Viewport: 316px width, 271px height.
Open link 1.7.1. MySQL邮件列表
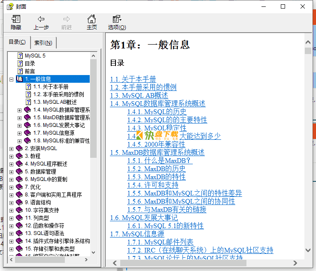click(x=161, y=242)
